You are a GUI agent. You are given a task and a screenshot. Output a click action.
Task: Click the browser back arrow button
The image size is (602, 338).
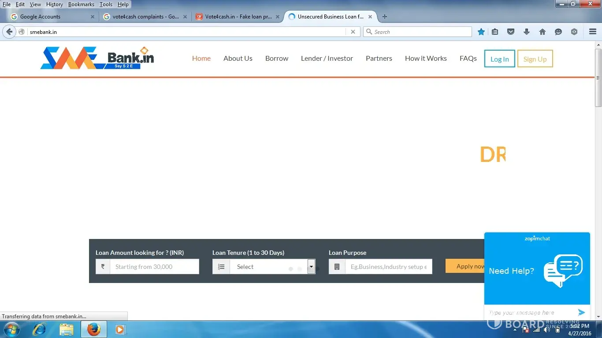(x=9, y=32)
